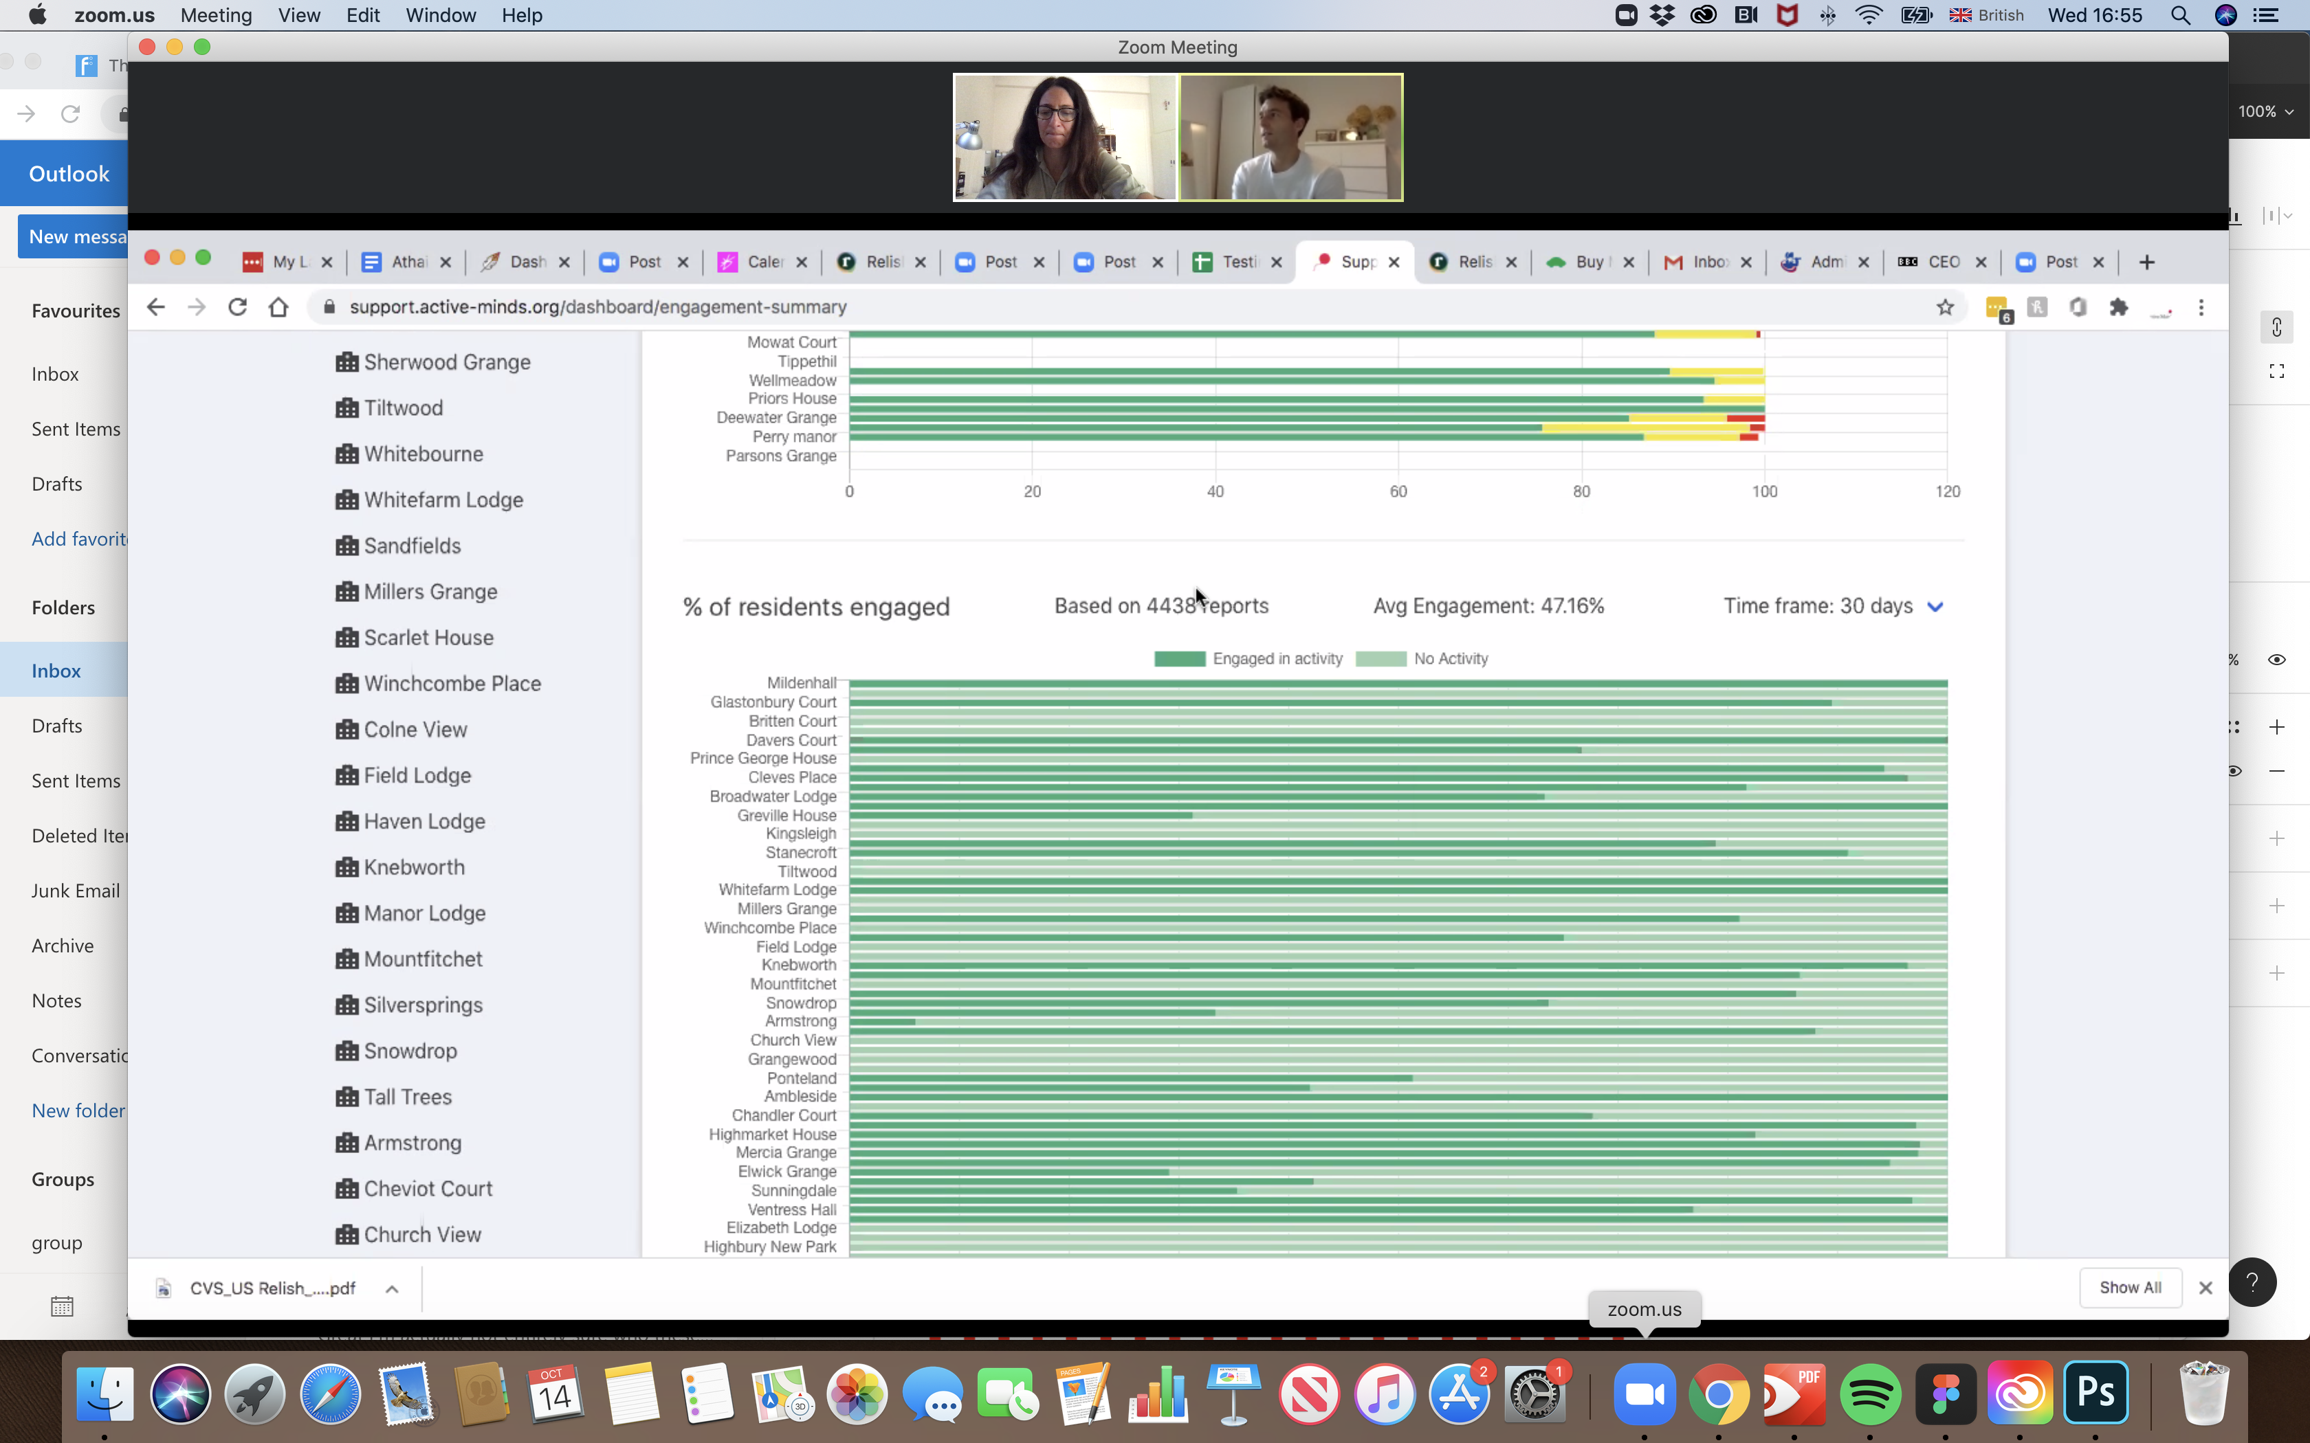2310x1443 pixels.
Task: Click the browser home icon
Action: (x=278, y=307)
